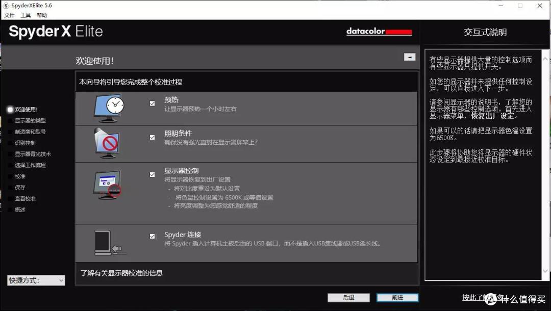Click the help panel scroll up arrow

coord(545,59)
